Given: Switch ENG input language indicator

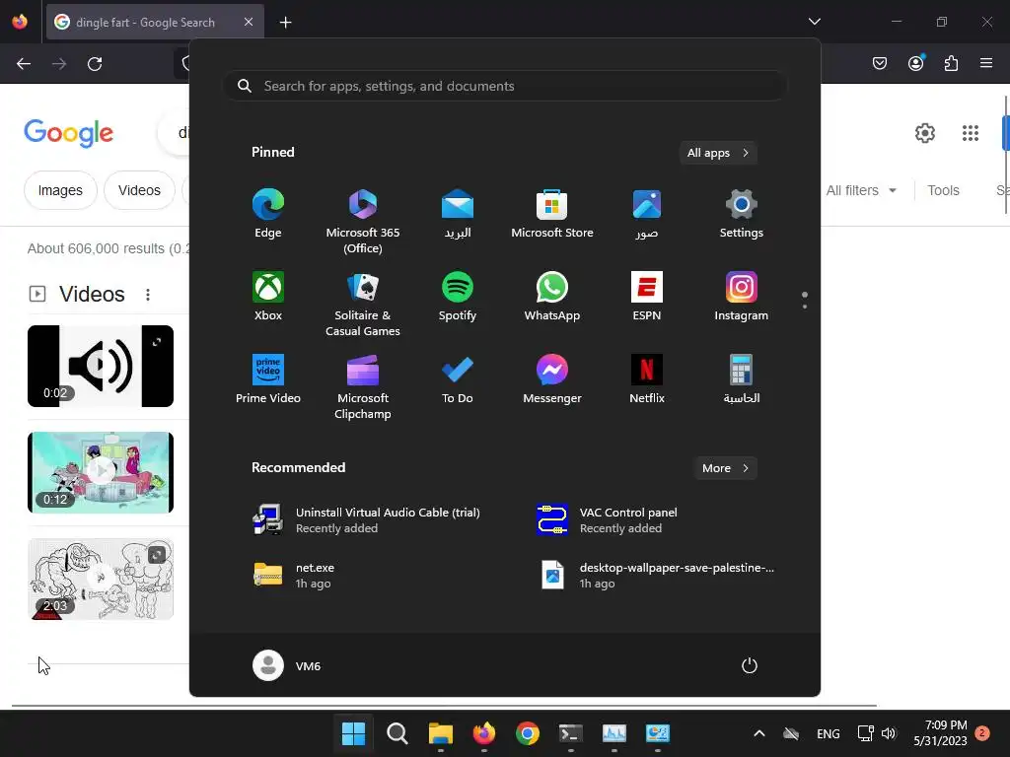Looking at the screenshot, I should (828, 733).
